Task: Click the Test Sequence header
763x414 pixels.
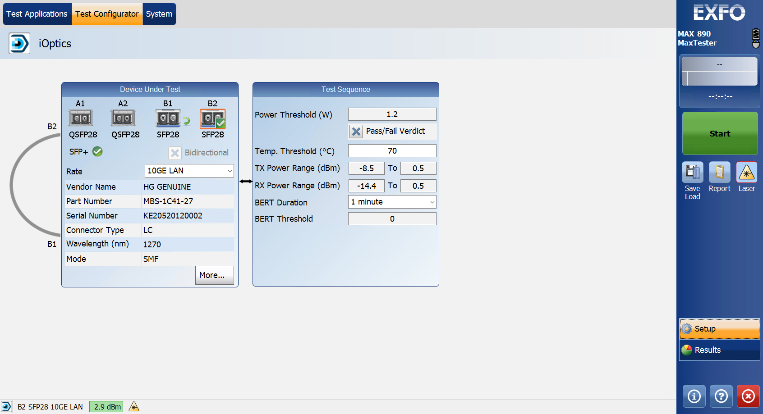Action: pyautogui.click(x=346, y=90)
